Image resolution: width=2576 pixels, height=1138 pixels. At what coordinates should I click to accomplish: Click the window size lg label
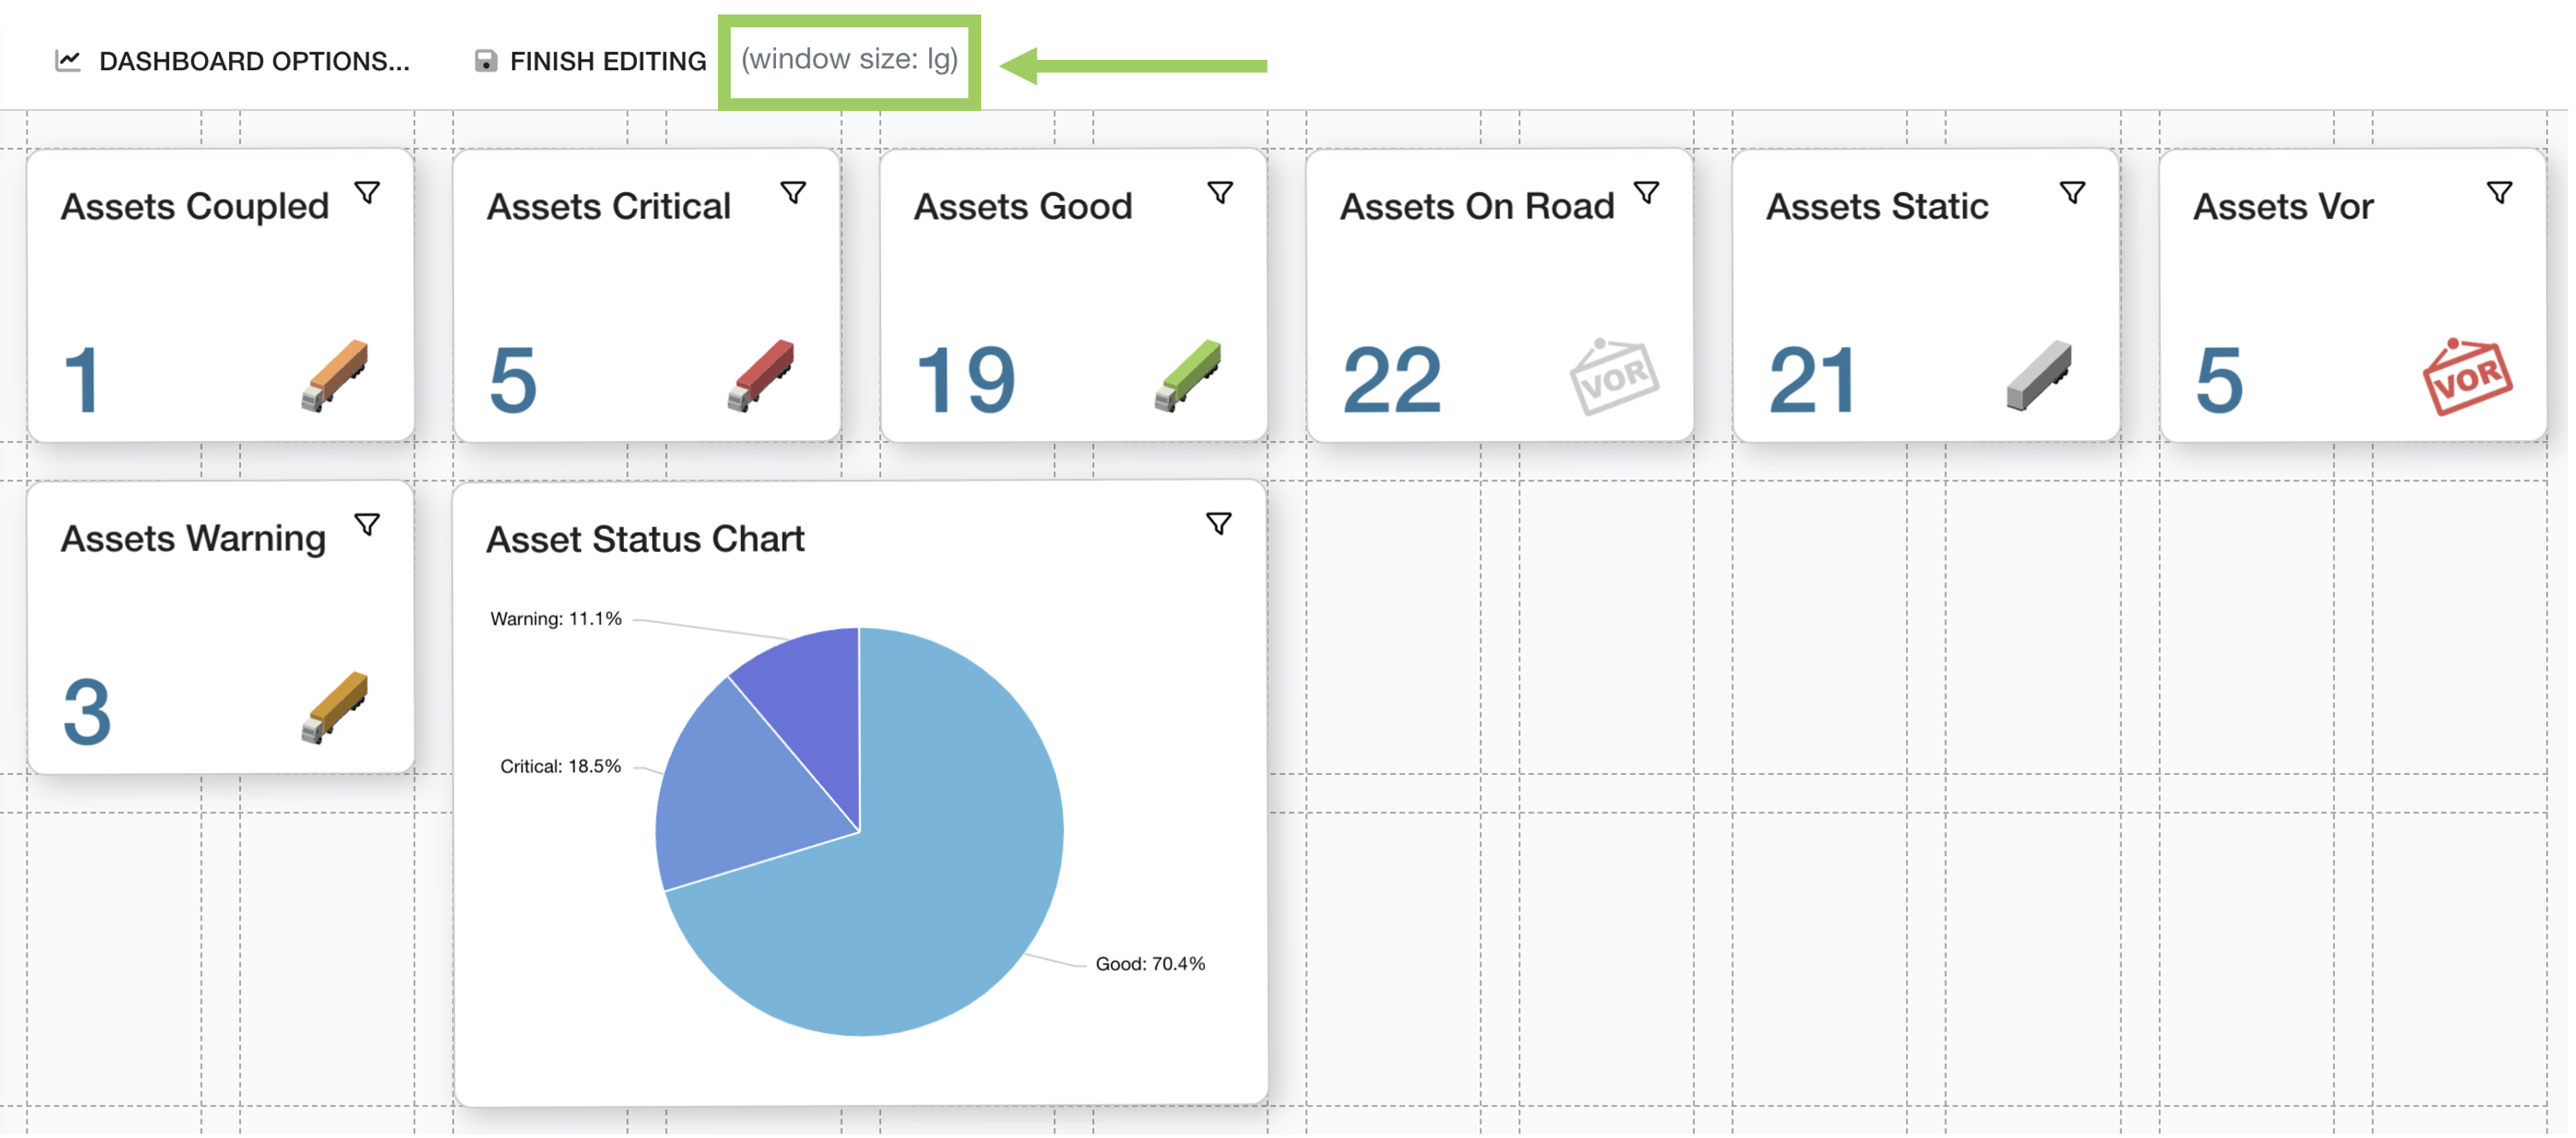[x=849, y=60]
